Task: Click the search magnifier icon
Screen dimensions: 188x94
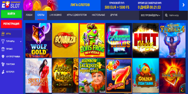Action: pyautogui.click(x=166, y=15)
